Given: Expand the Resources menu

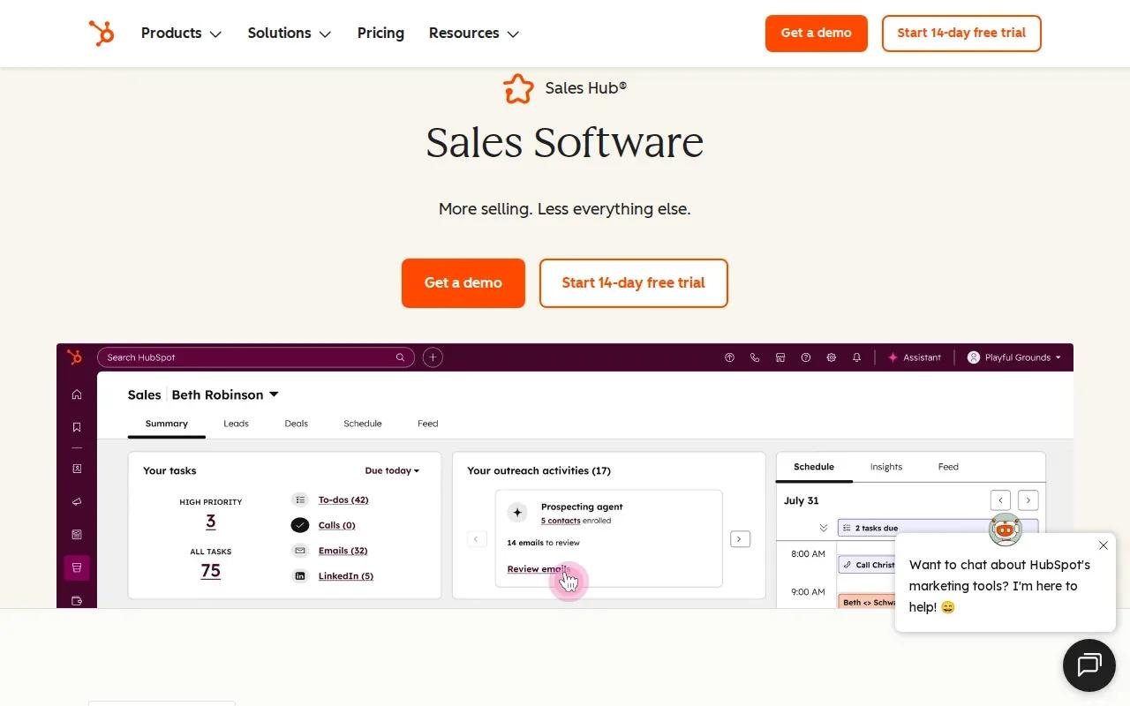Looking at the screenshot, I should [474, 34].
